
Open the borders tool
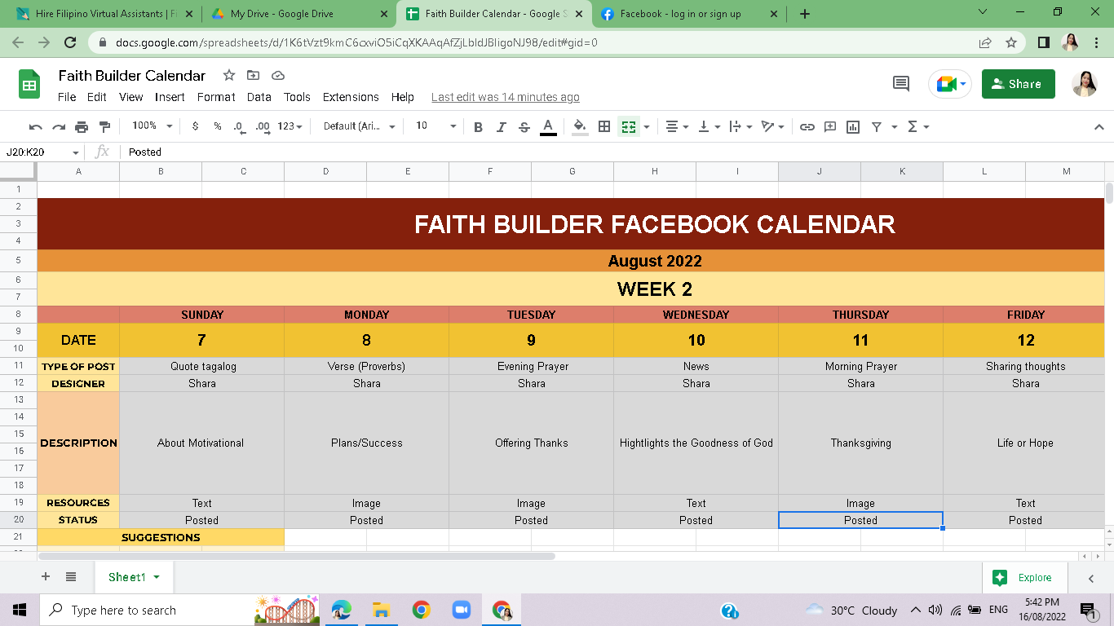(604, 126)
